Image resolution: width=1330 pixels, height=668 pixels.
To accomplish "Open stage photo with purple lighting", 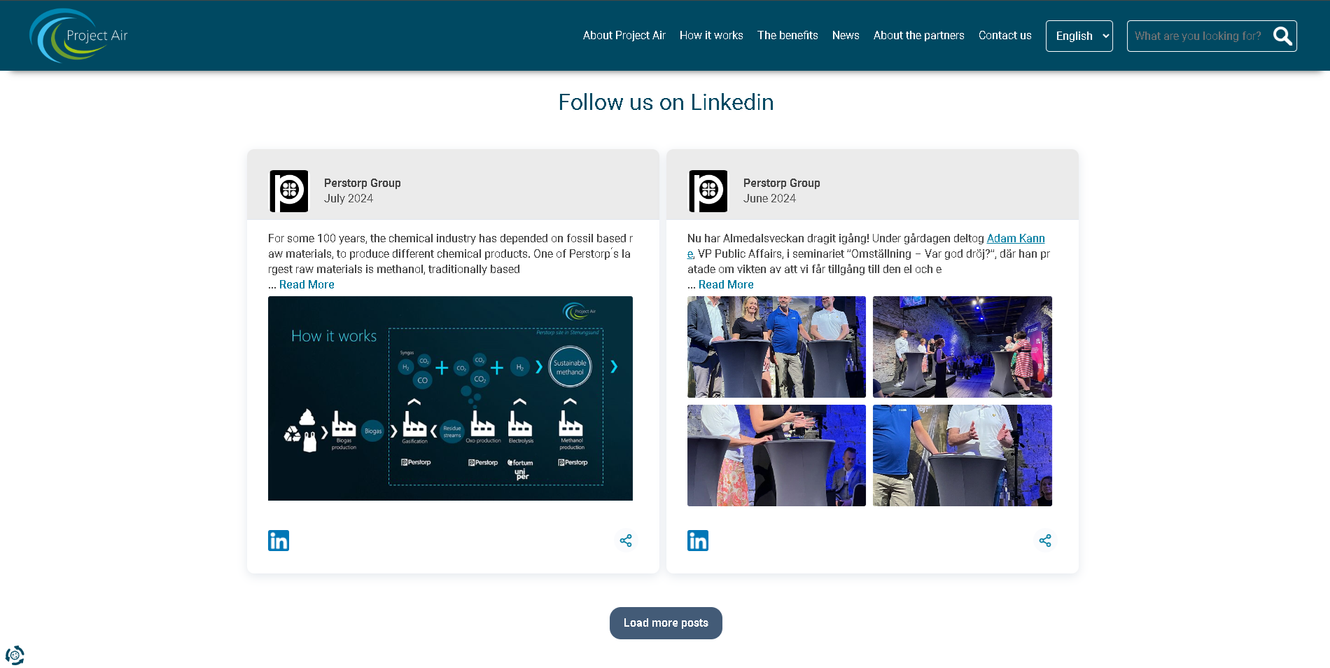I will 962,347.
